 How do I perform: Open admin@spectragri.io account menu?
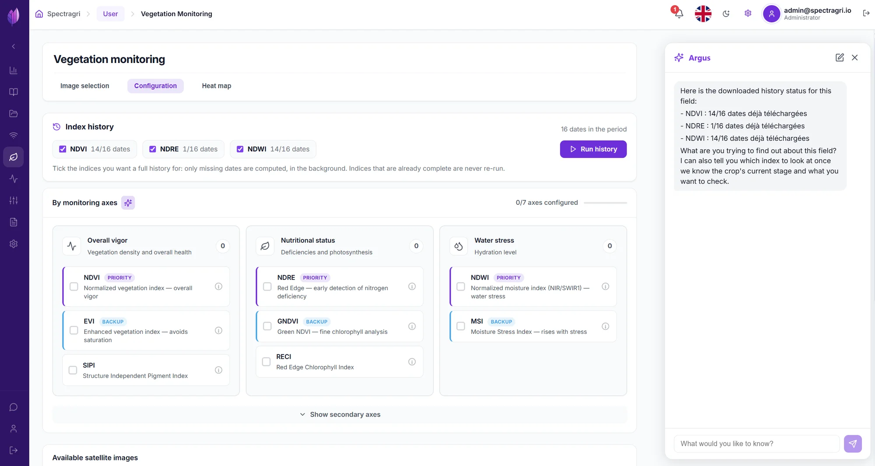click(x=807, y=14)
